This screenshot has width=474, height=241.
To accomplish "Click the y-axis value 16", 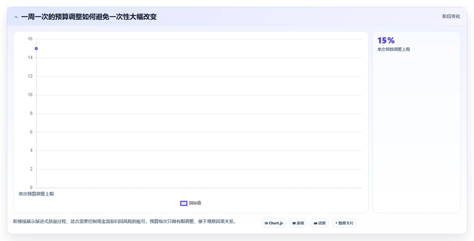I will [30, 39].
